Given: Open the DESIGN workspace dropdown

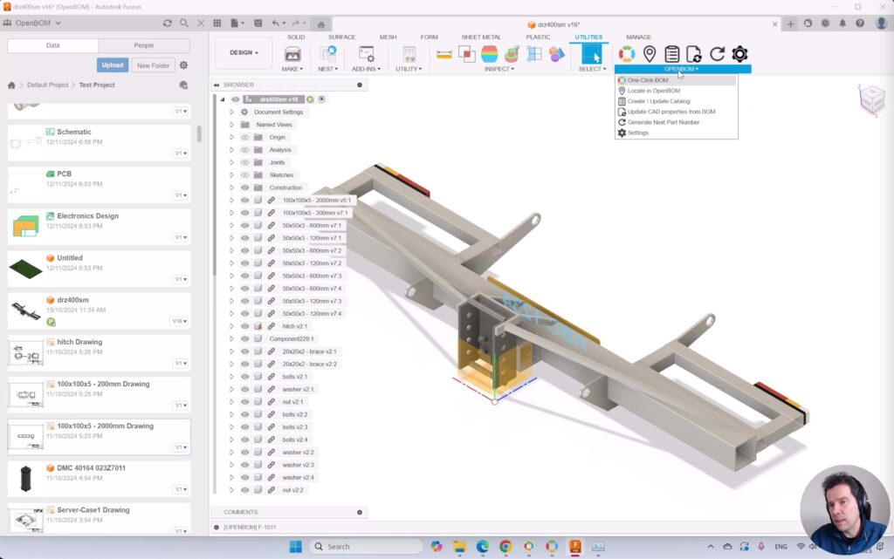Looking at the screenshot, I should [x=244, y=53].
